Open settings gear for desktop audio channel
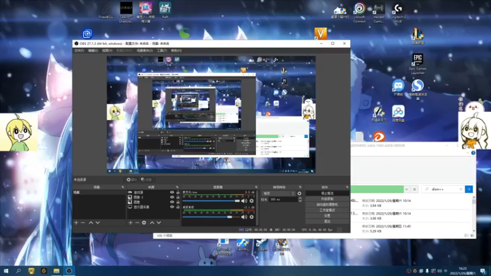Image resolution: width=491 pixels, height=276 pixels. click(x=252, y=217)
